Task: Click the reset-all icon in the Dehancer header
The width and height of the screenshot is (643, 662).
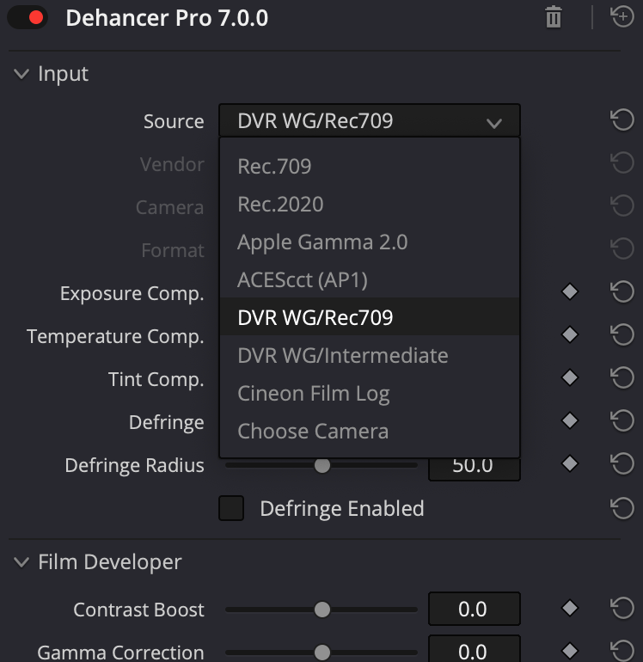Action: point(622,17)
